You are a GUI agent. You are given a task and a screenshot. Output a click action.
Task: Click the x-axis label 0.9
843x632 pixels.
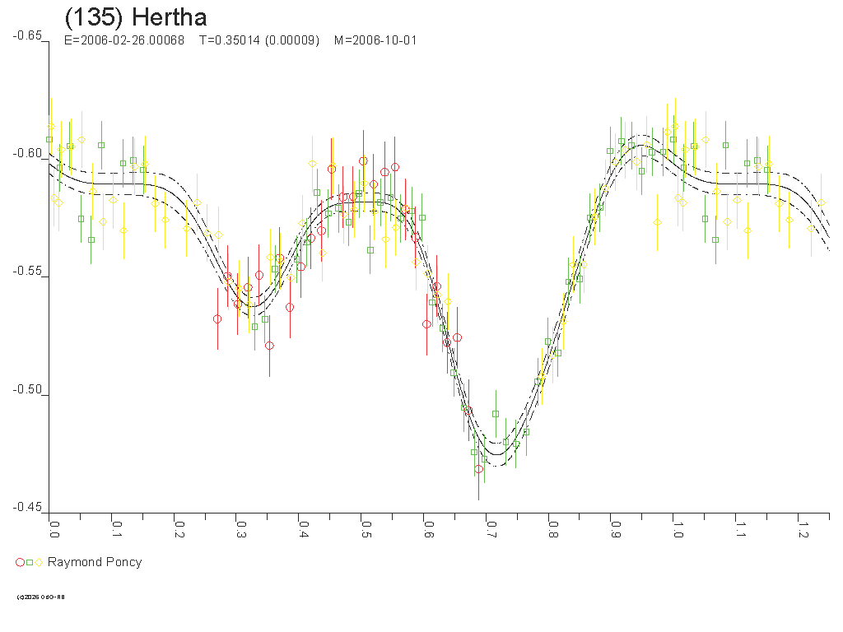616,529
